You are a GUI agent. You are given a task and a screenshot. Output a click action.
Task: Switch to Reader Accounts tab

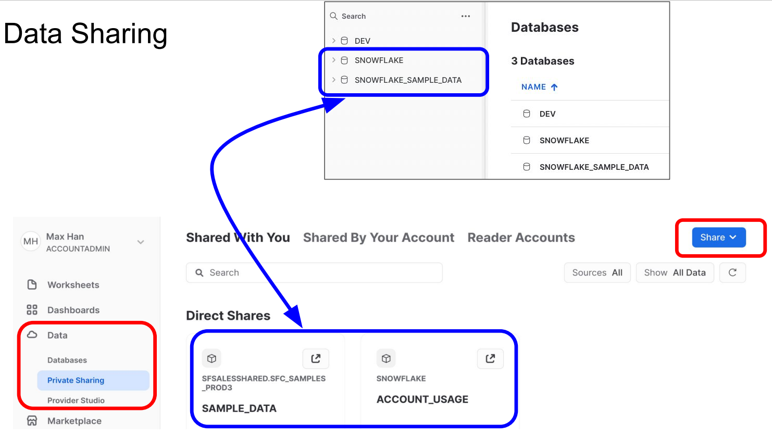[521, 238]
